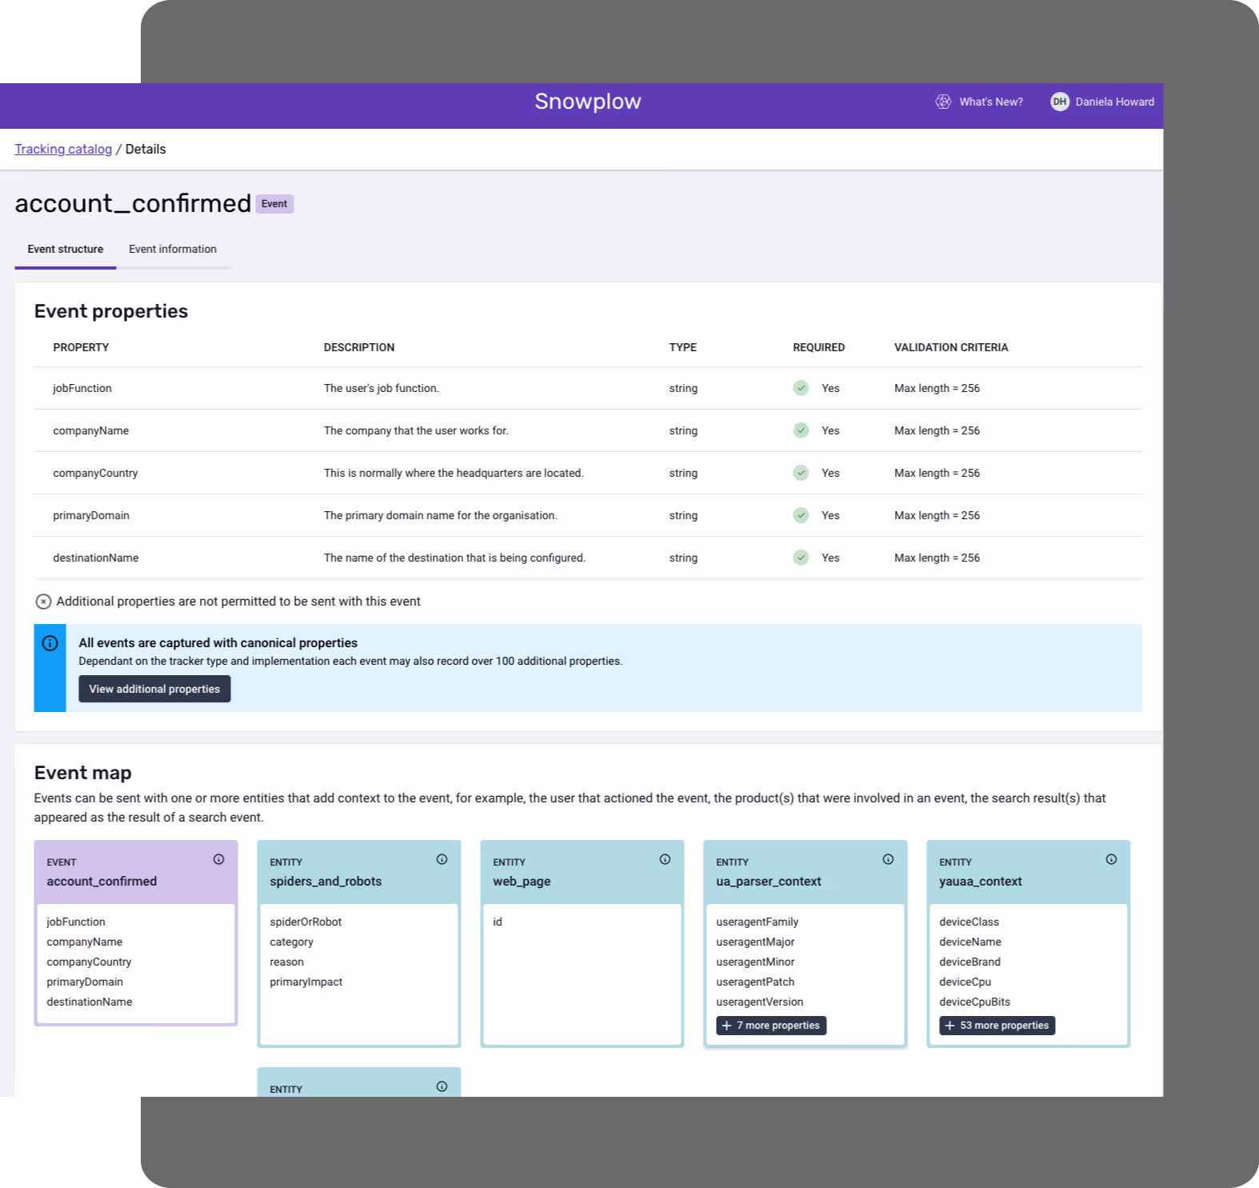Open the What's New icon in header
This screenshot has height=1188, width=1259.
point(943,102)
